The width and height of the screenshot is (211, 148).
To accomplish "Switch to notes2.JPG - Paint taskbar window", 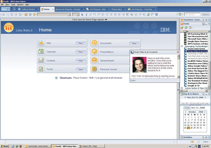I will point(92,146).
